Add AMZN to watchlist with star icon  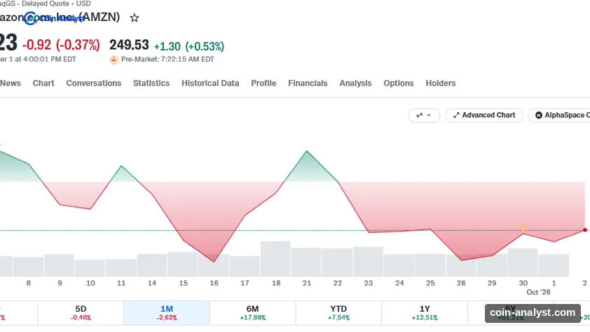click(x=135, y=18)
